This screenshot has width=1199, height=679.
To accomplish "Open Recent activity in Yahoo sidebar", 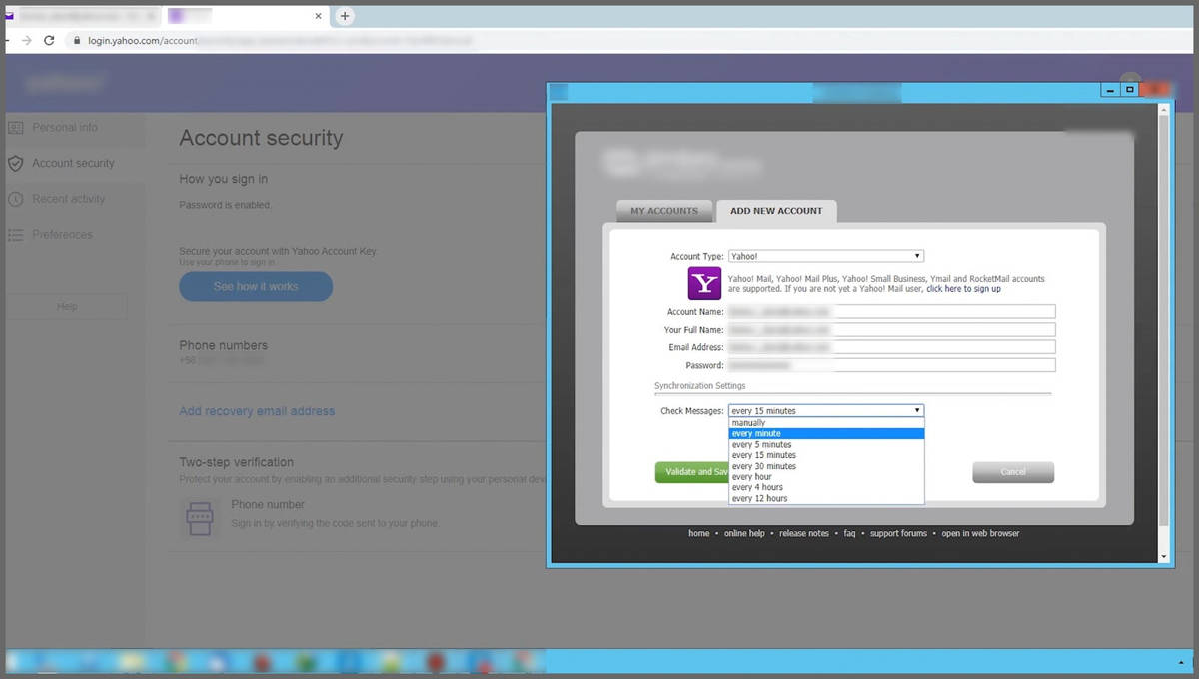I will click(x=68, y=199).
